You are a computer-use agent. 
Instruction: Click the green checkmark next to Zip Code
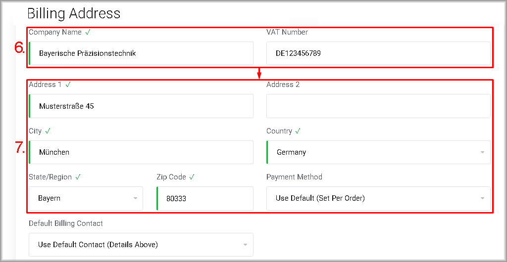pos(192,177)
